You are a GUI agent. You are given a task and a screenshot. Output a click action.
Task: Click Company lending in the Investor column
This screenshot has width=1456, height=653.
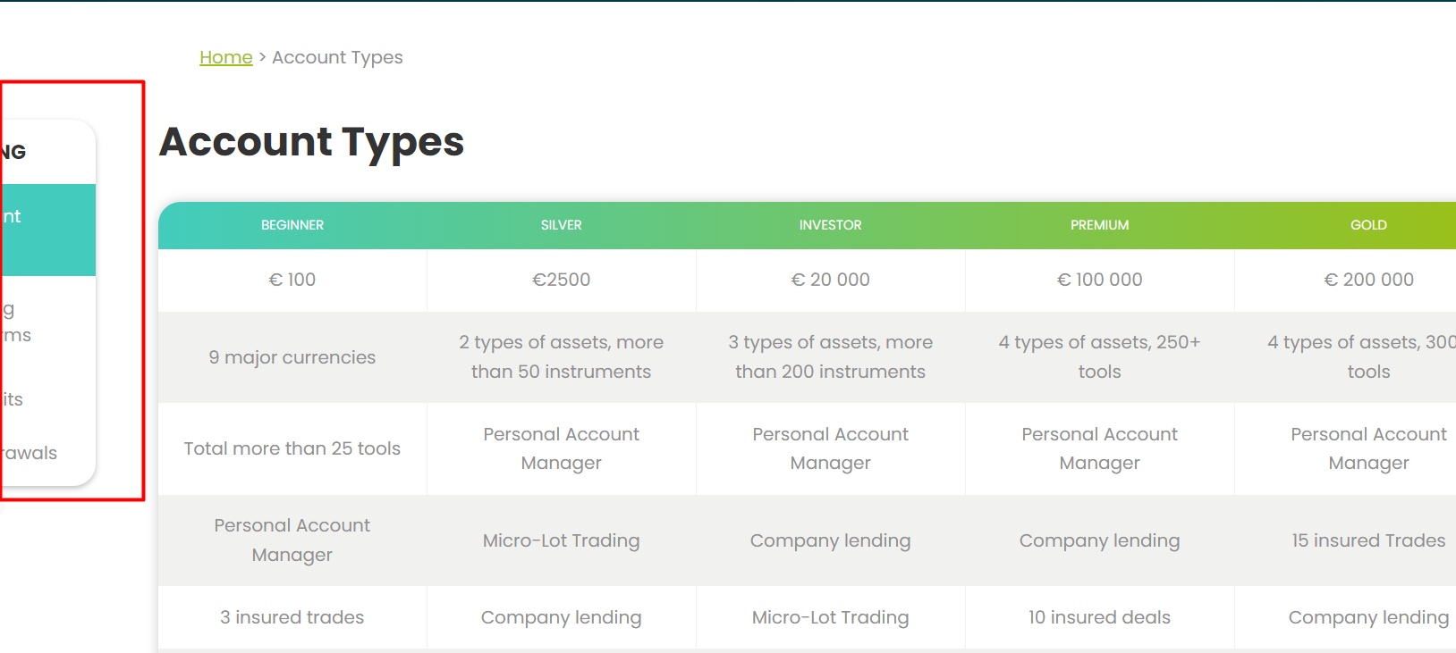click(x=831, y=540)
